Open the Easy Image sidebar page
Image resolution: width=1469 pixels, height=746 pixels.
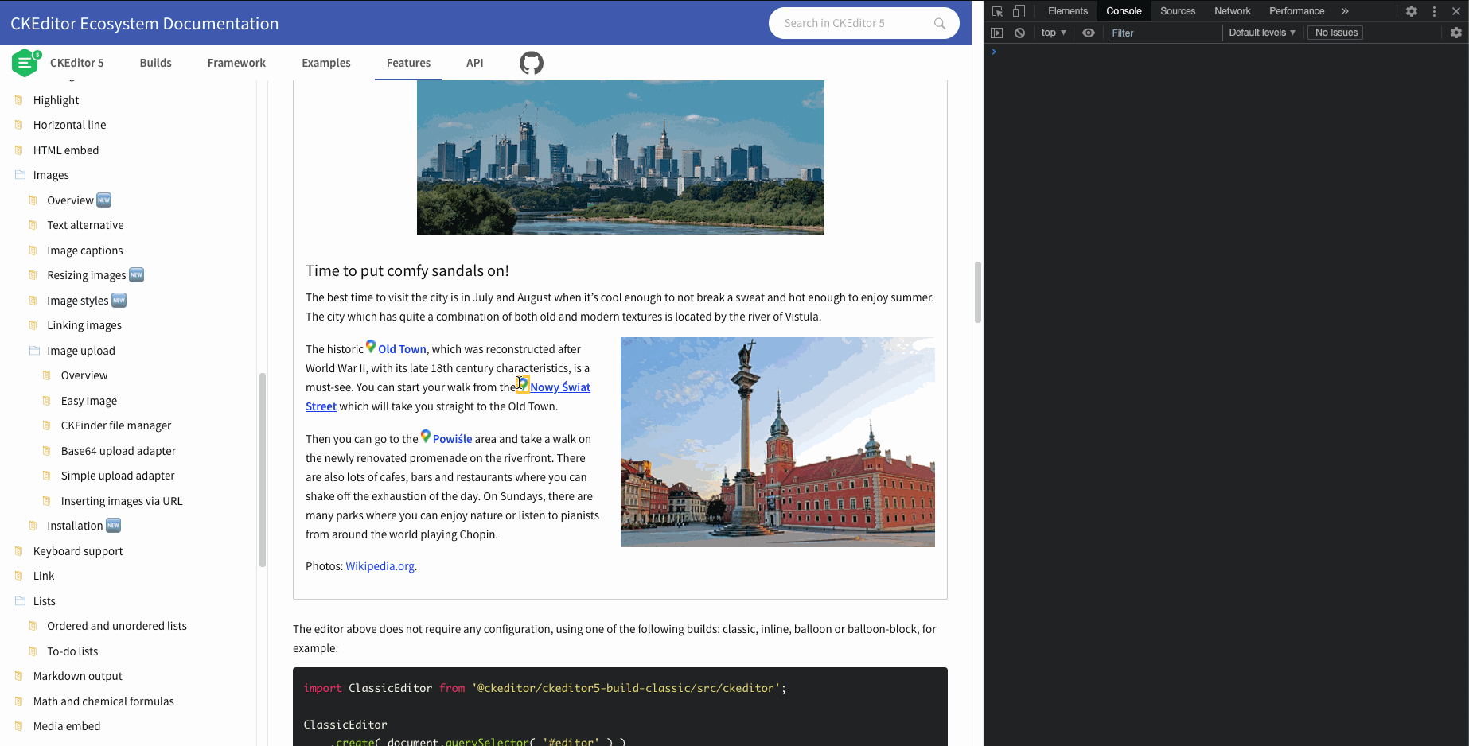89,401
